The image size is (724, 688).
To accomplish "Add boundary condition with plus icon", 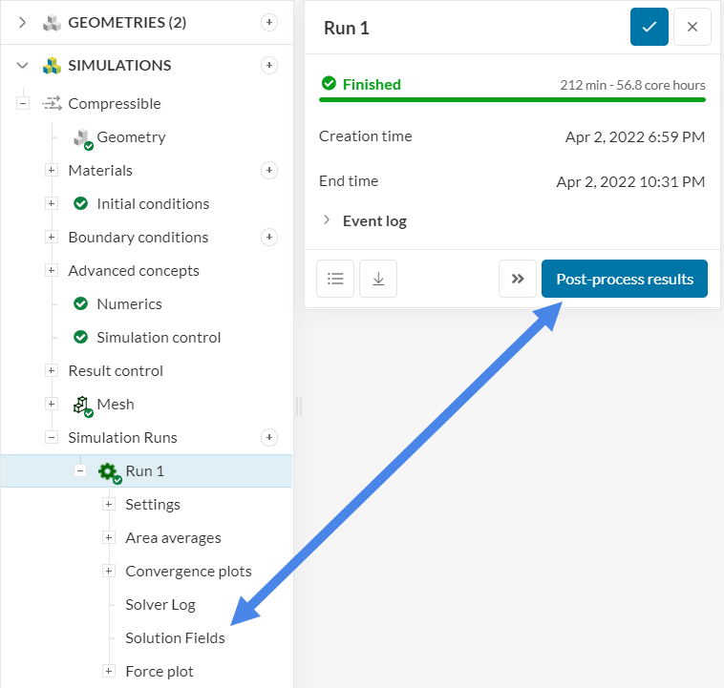I will (x=269, y=238).
